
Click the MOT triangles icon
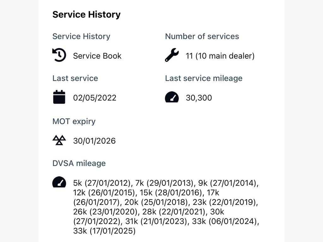point(59,140)
